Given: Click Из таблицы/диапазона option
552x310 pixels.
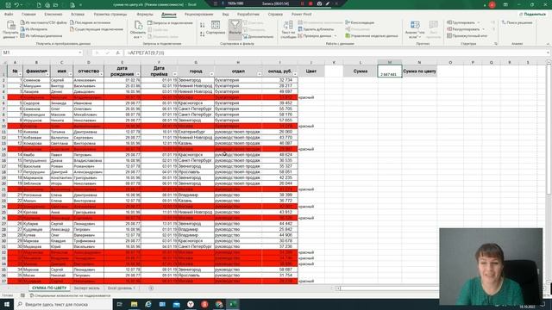Looking at the screenshot, I should 41,36.
